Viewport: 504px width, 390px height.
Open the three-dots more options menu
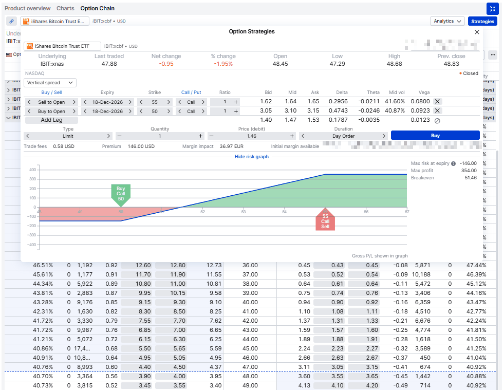click(493, 55)
